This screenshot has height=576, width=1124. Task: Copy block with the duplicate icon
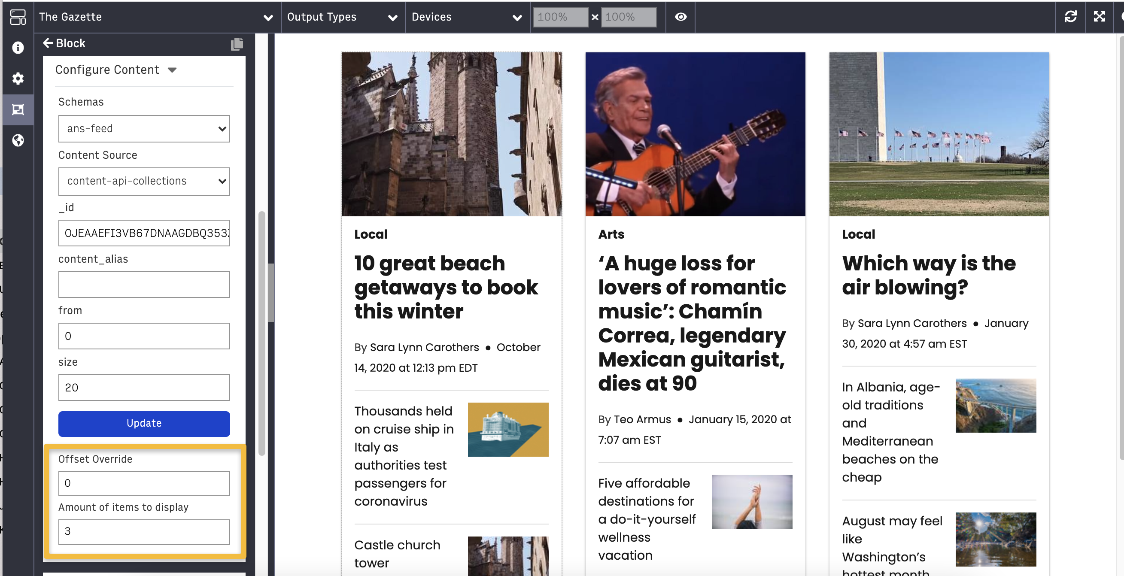(x=237, y=44)
